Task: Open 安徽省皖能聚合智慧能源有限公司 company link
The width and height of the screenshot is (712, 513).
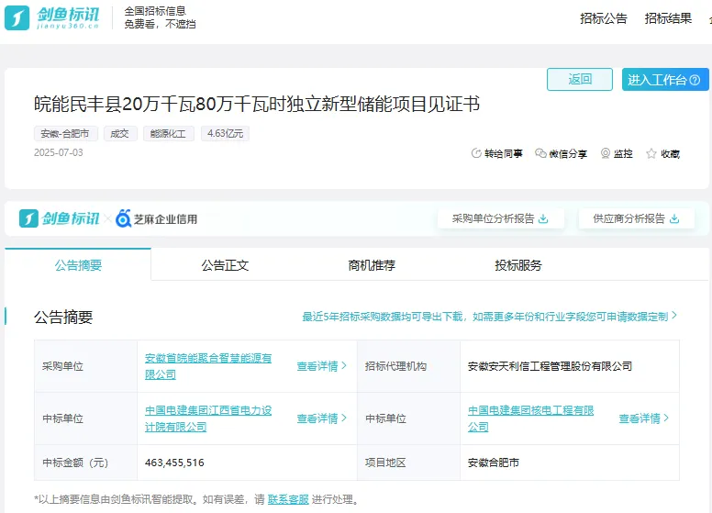Action: 208,359
